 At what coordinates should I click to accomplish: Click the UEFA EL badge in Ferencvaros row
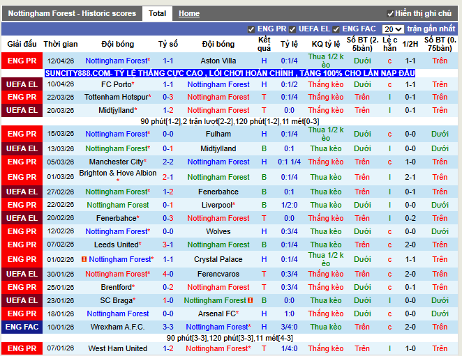[x=22, y=274]
